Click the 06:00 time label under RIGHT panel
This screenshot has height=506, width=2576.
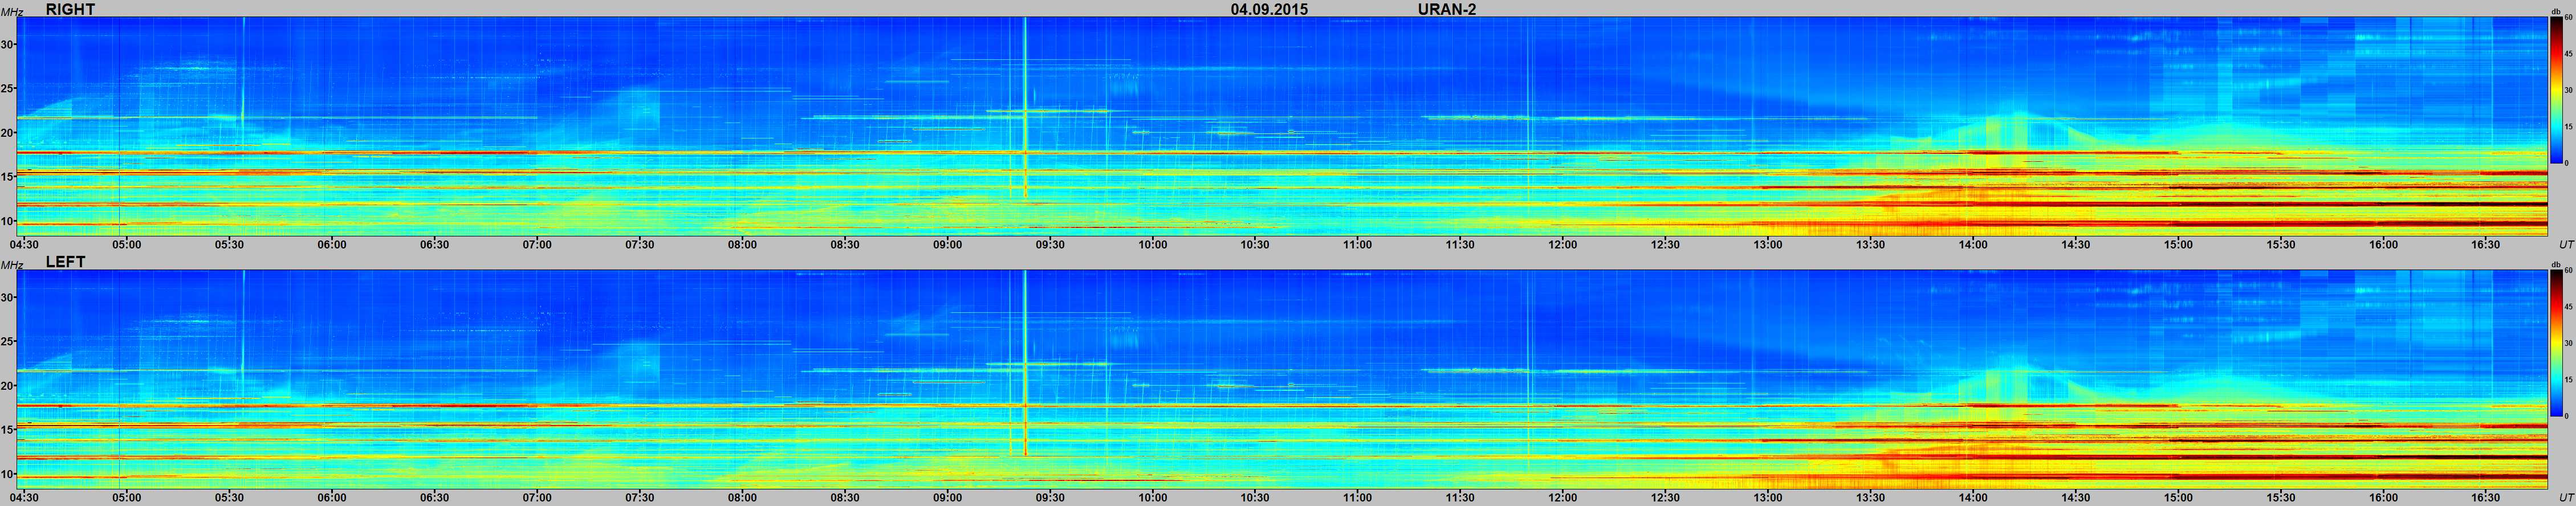pos(332,245)
